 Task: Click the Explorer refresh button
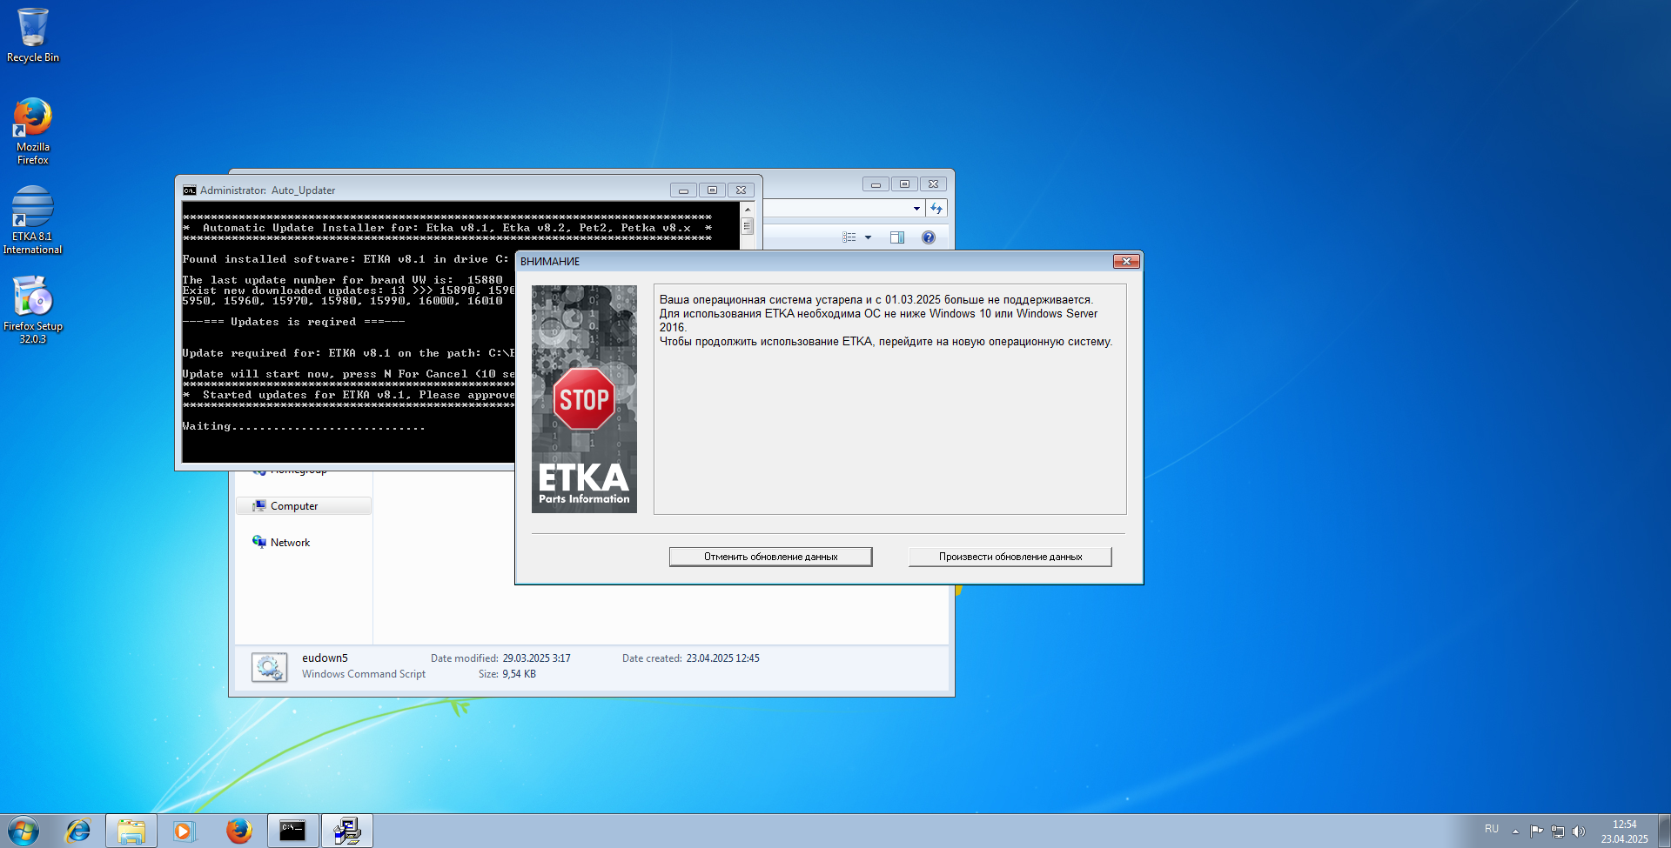(936, 209)
